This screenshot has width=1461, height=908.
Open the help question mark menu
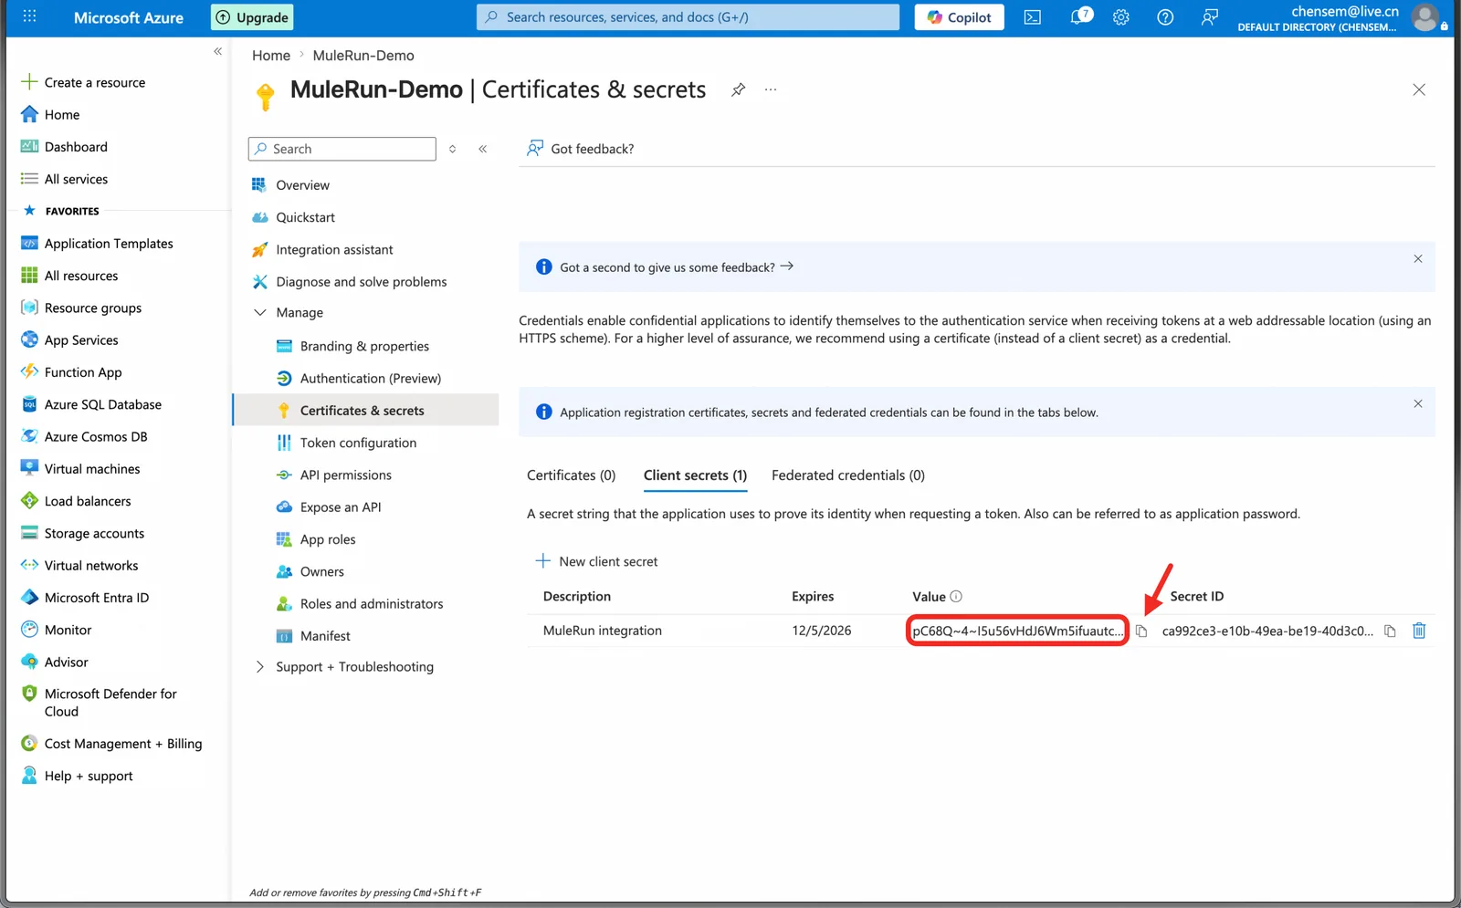coord(1165,17)
